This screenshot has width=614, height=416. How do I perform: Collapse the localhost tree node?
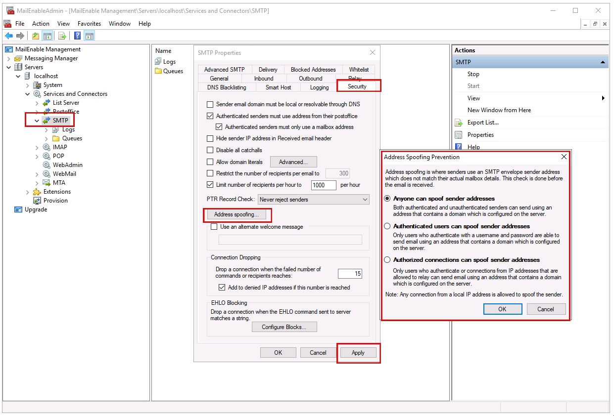coord(18,76)
